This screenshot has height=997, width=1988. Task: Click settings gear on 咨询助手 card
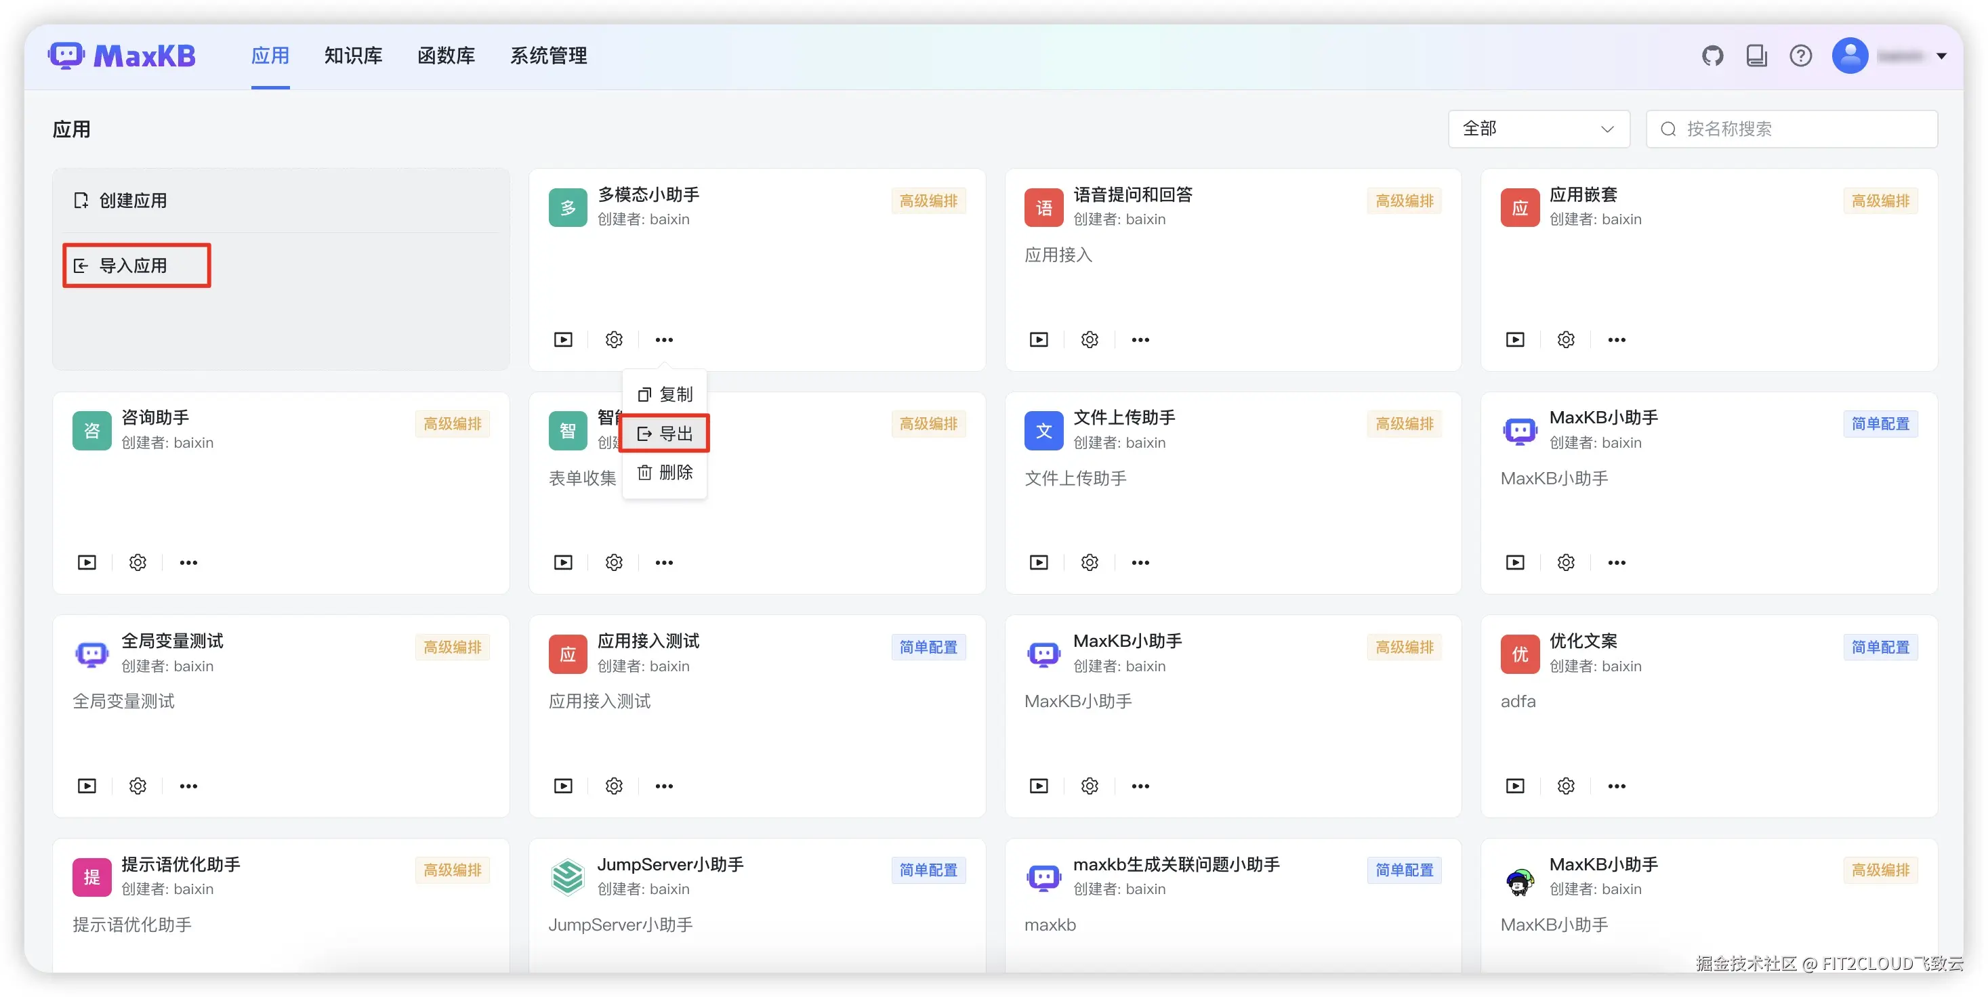138,563
